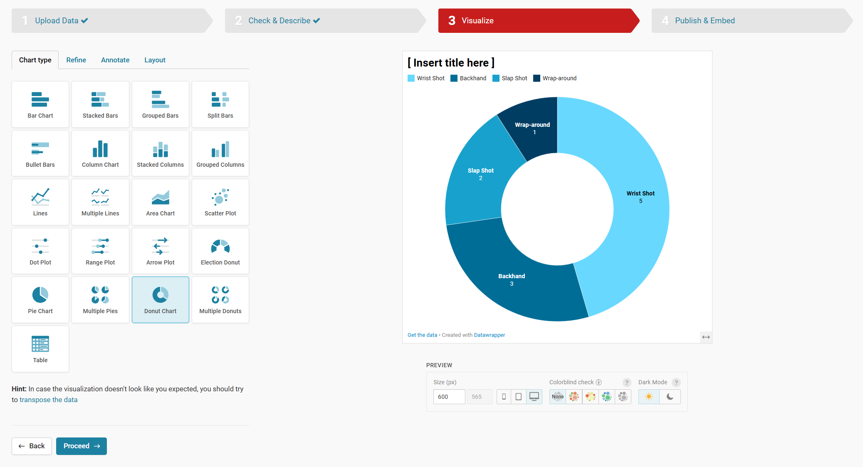Open the Dark Mode help tooltip
This screenshot has width=863, height=467.
point(676,383)
